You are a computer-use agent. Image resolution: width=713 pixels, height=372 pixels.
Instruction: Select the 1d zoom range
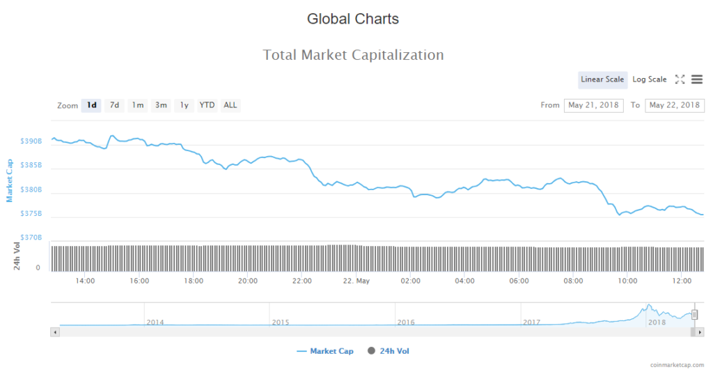91,105
